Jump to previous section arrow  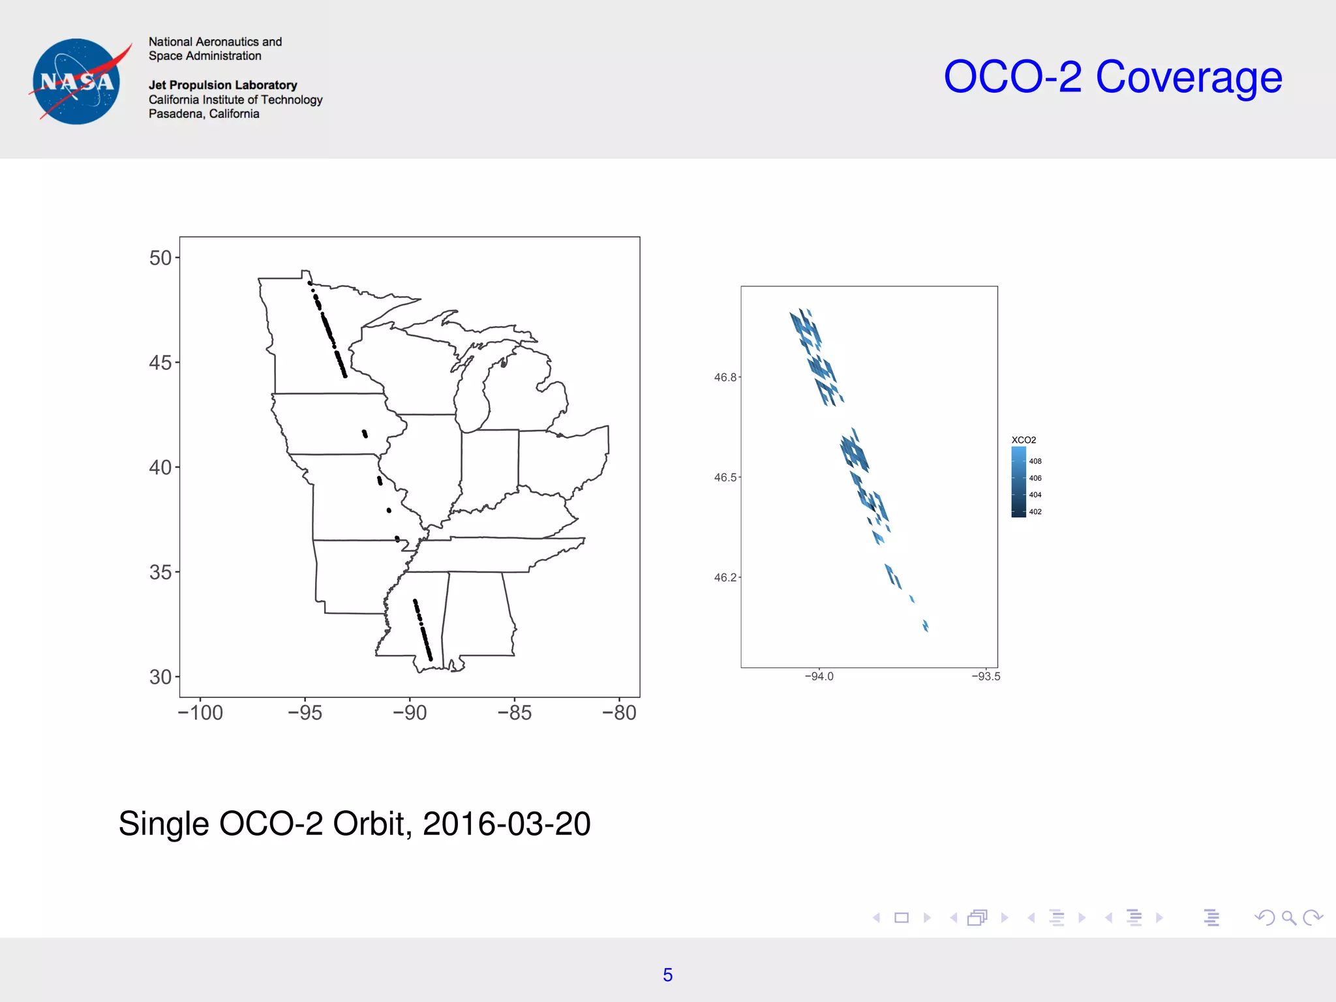(x=1109, y=918)
